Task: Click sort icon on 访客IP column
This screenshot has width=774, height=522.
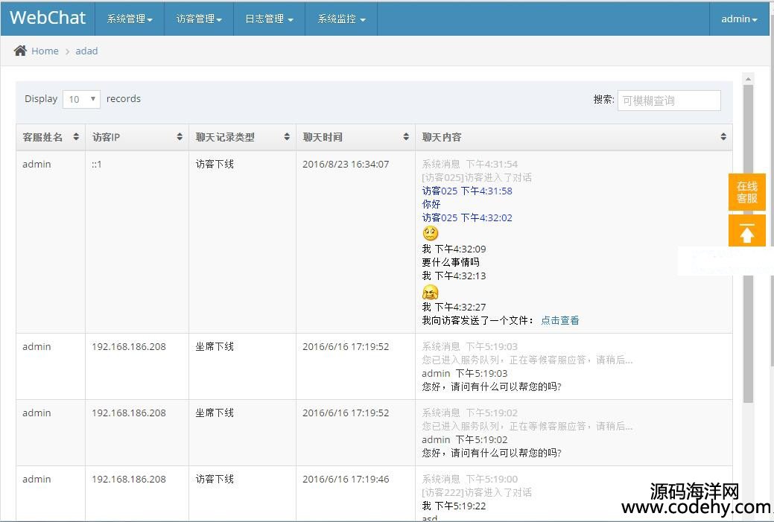Action: (x=180, y=137)
